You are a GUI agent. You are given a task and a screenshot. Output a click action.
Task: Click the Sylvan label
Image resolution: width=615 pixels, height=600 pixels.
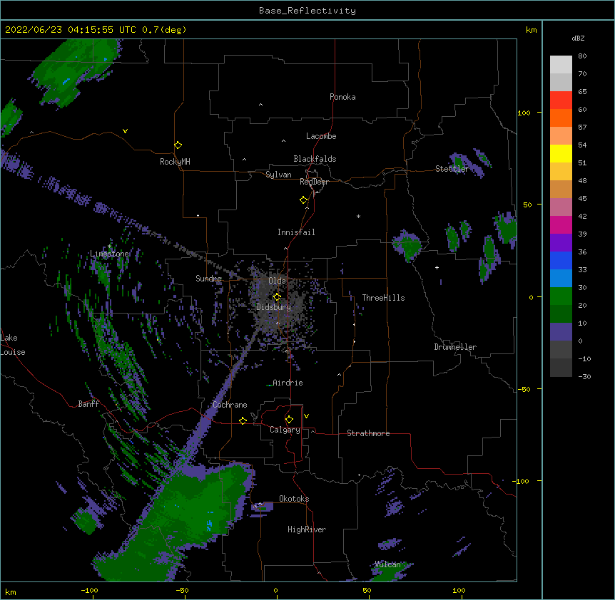278,175
